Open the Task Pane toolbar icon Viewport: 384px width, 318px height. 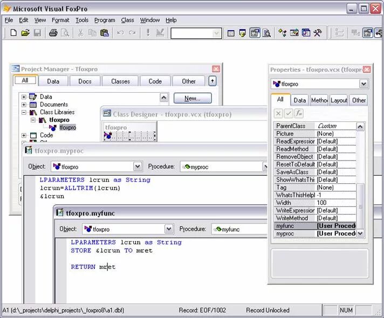[306, 33]
